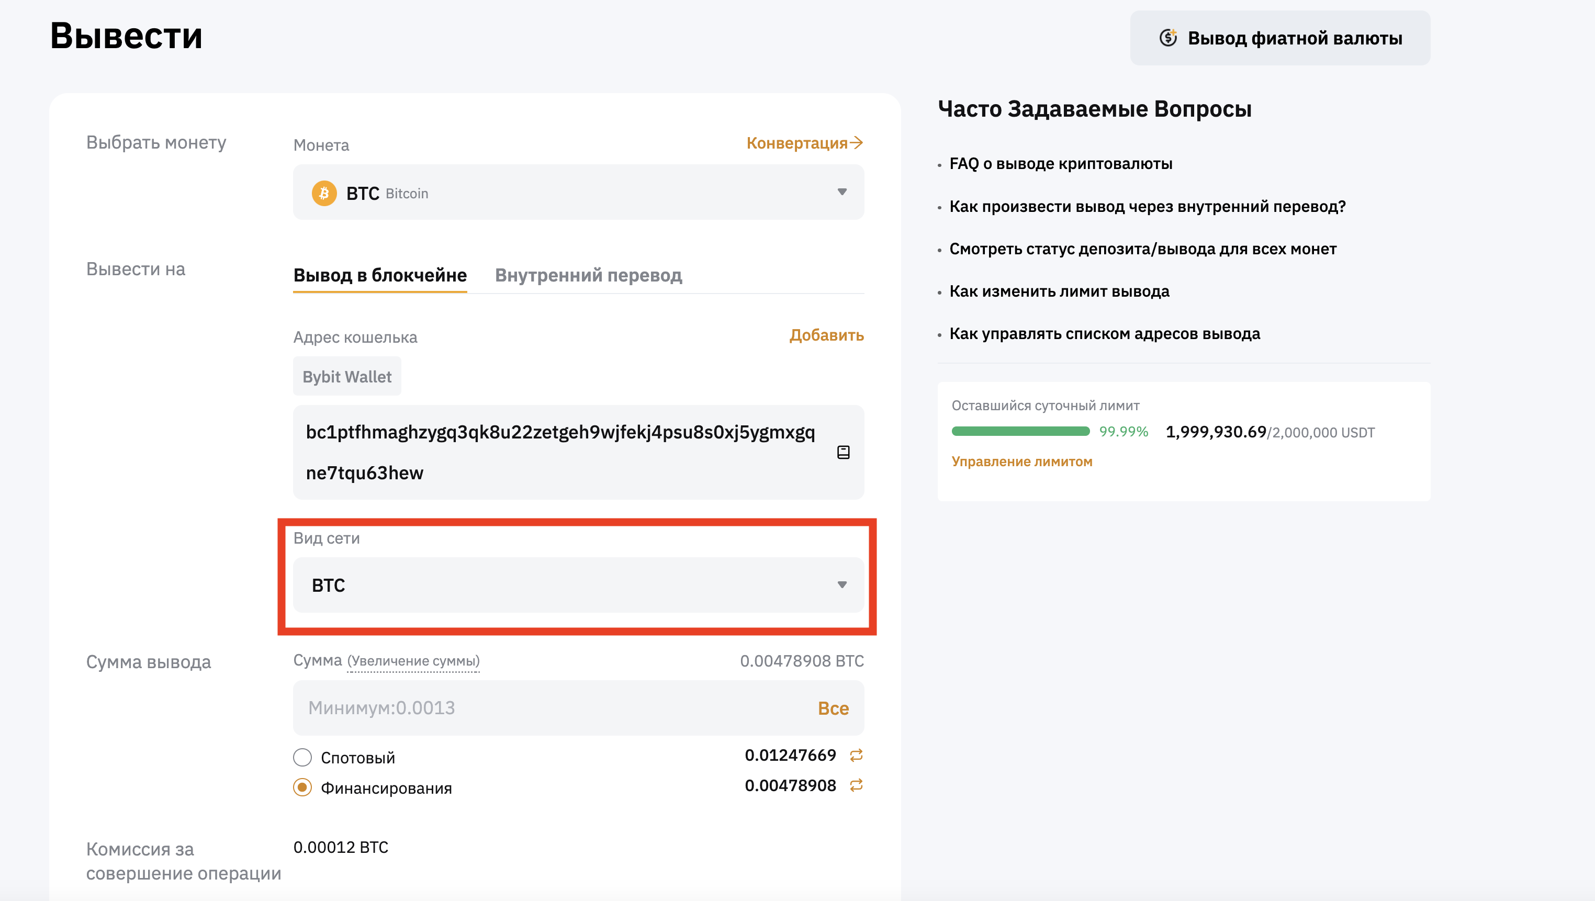
Task: Switch to Внутренний перевод tab
Action: point(588,275)
